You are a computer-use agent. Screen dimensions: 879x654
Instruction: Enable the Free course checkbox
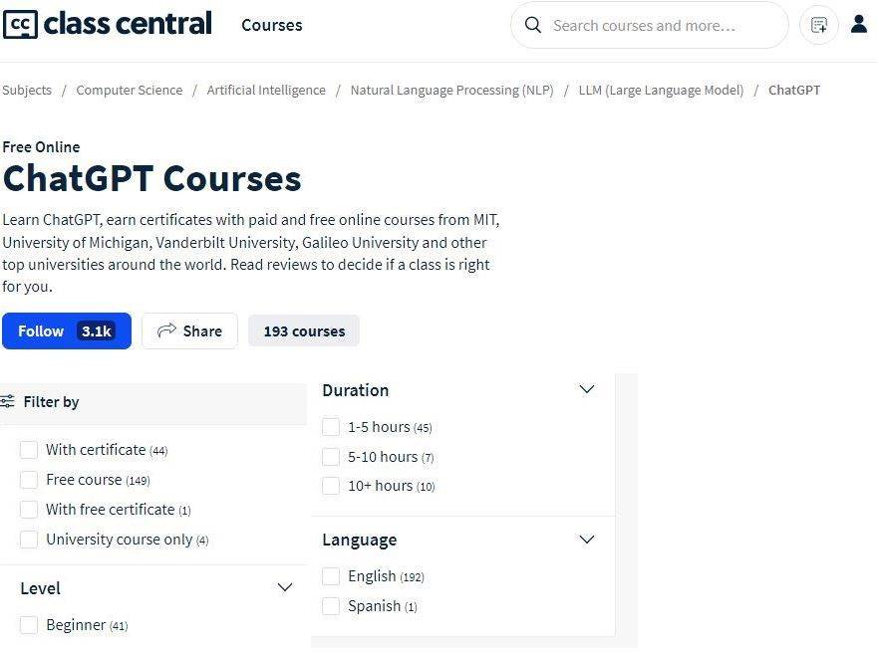pyautogui.click(x=29, y=480)
